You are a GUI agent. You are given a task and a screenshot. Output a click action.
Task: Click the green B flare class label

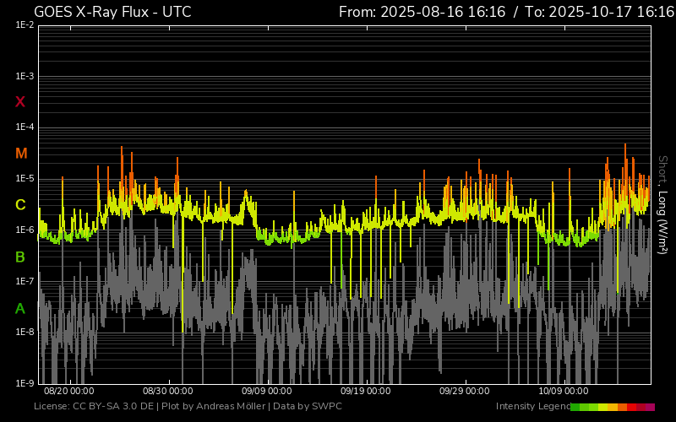[x=20, y=257]
